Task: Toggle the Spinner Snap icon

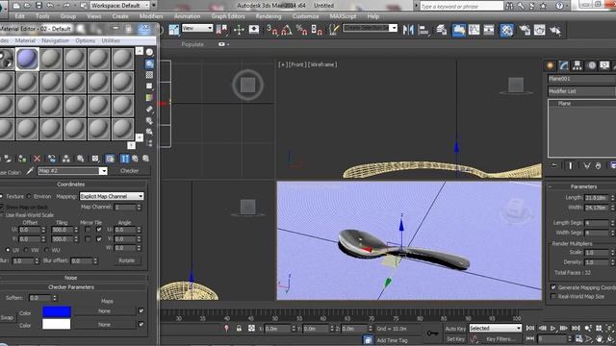Action: pyautogui.click(x=317, y=30)
